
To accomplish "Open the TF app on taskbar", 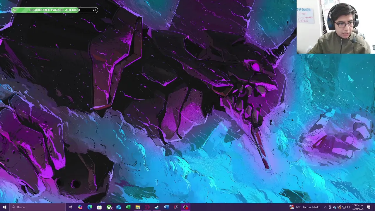I will pos(176,207).
